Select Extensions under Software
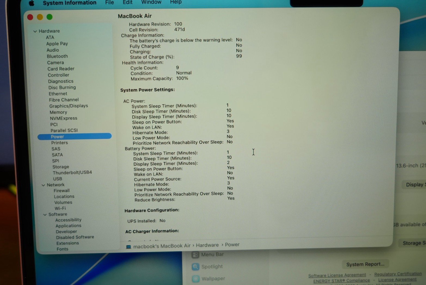426x285 pixels. point(68,243)
